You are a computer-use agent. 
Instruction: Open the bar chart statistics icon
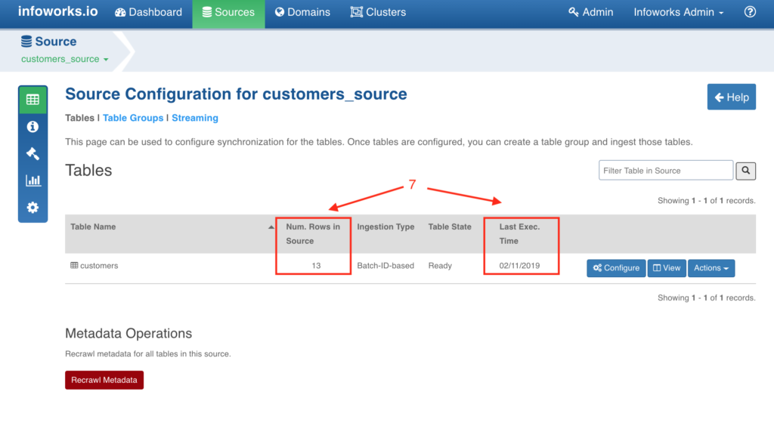[33, 180]
